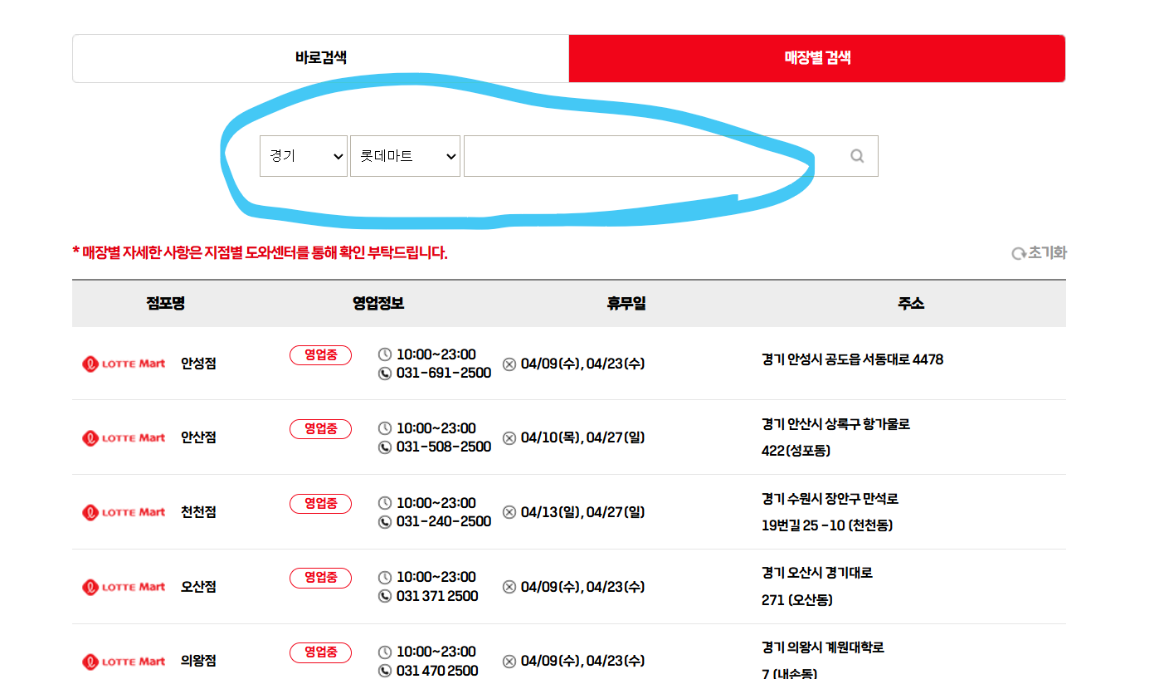Viewport: 1159px width, 679px height.
Task: Select the 매장별 검색 tab
Action: coord(817,58)
